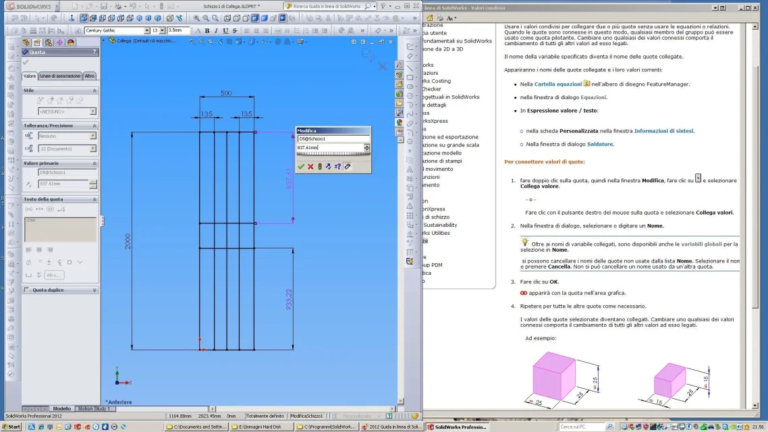Click Underline formatting button
Screen dimensions: 768x432
click(225, 30)
